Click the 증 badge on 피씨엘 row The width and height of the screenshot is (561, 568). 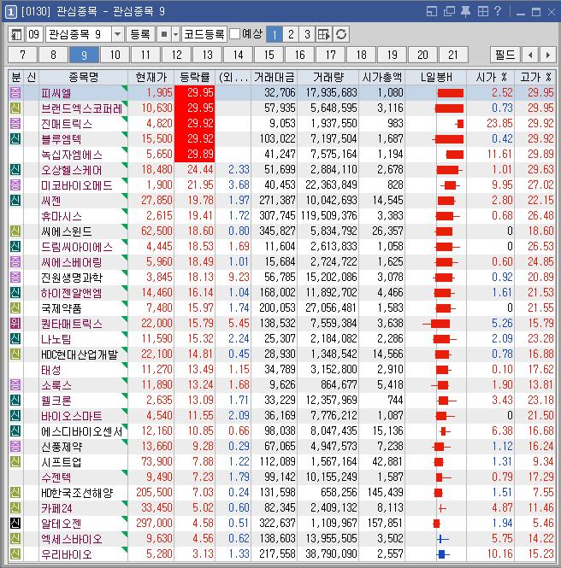pyautogui.click(x=15, y=93)
